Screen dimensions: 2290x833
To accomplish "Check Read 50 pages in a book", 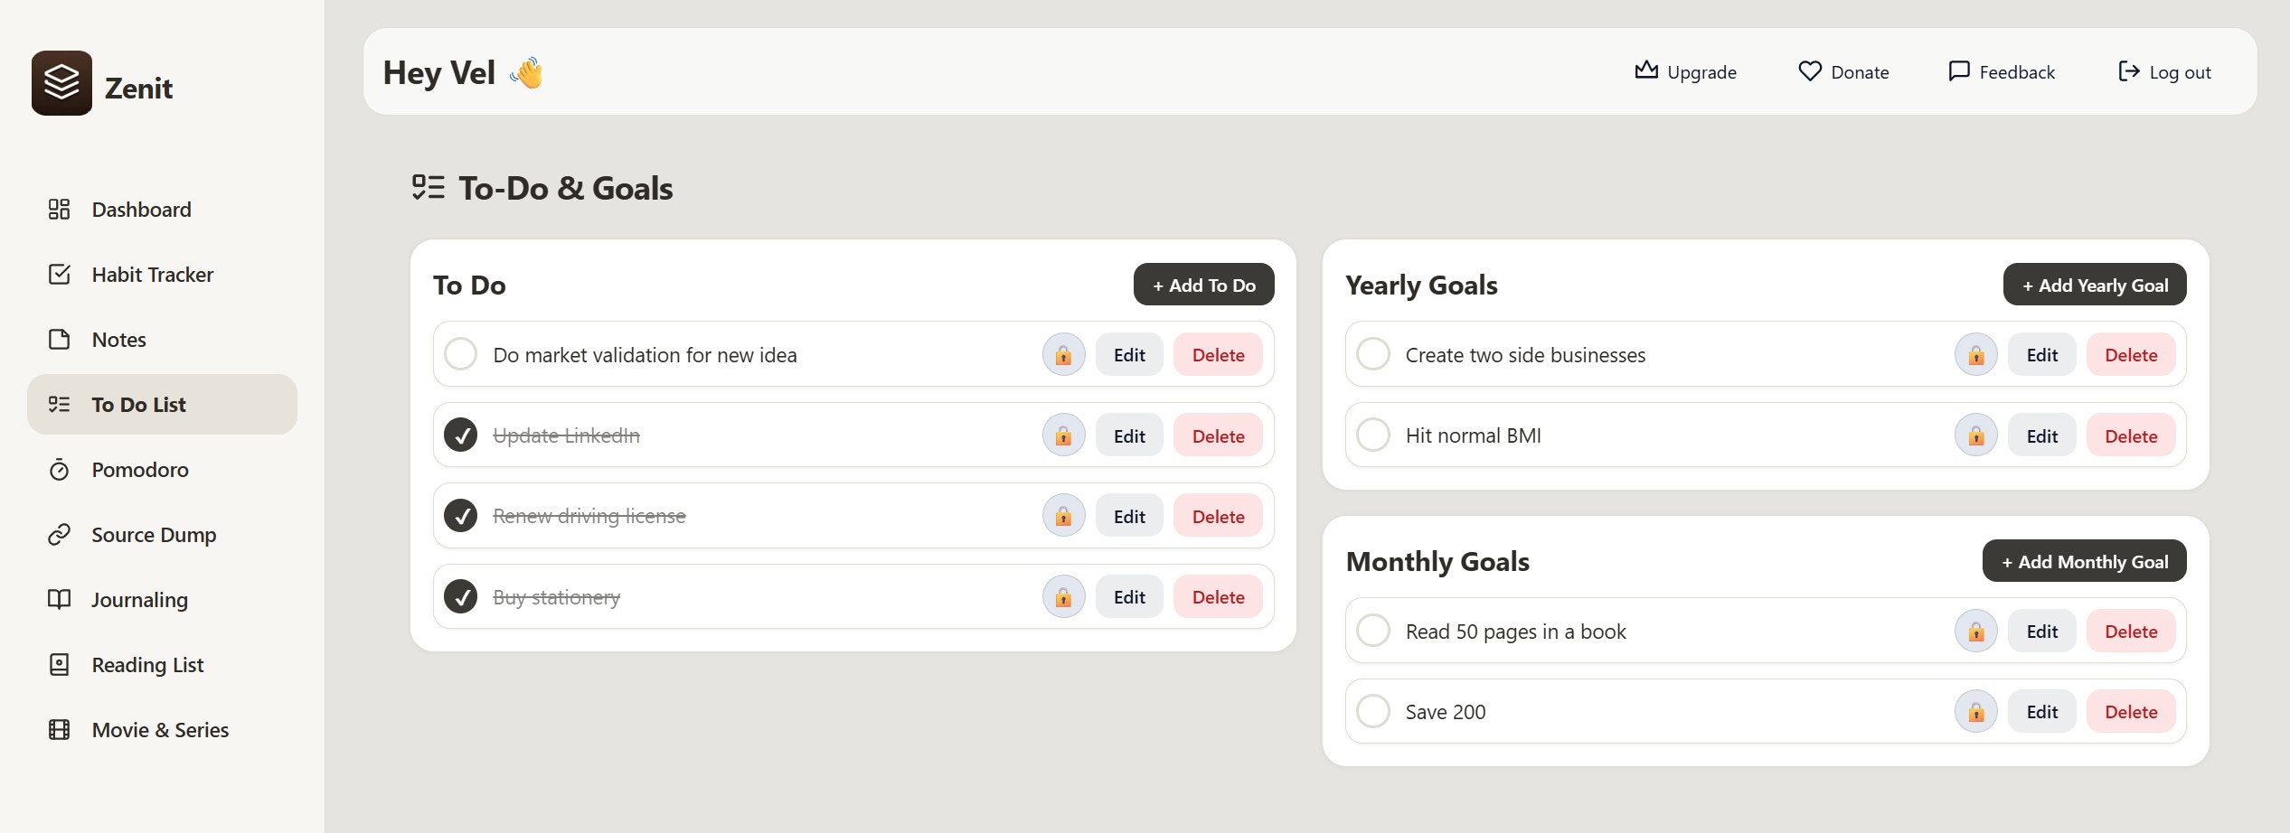I will (x=1373, y=631).
